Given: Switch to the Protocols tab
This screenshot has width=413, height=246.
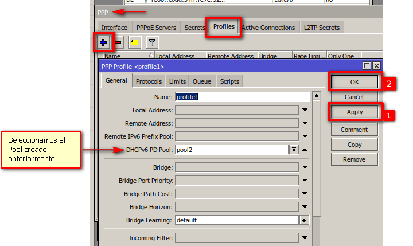Looking at the screenshot, I should pyautogui.click(x=149, y=81).
